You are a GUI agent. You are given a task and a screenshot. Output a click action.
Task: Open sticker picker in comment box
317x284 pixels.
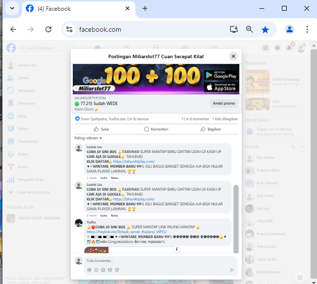pos(117,270)
